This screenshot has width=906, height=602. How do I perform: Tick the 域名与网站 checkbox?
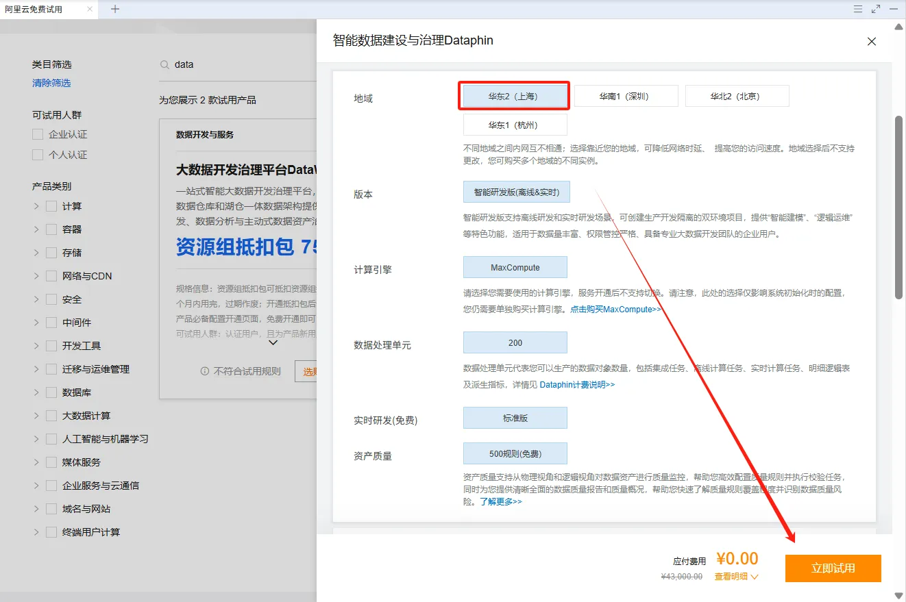click(51, 509)
